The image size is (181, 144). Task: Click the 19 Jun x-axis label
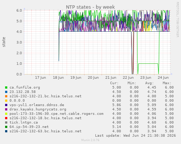tap(76, 78)
